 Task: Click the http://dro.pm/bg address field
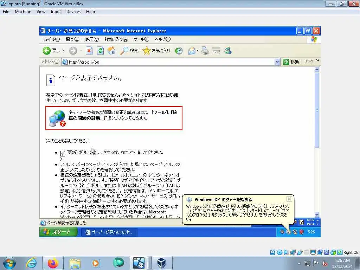tap(168, 62)
